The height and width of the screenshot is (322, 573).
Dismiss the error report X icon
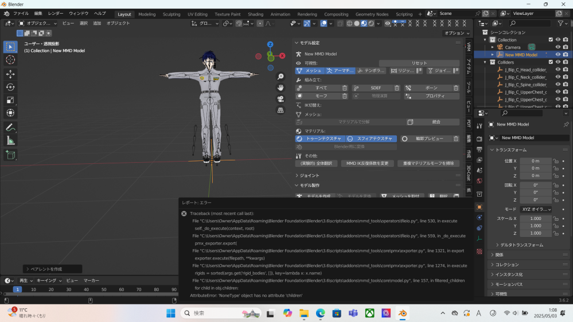click(x=184, y=214)
